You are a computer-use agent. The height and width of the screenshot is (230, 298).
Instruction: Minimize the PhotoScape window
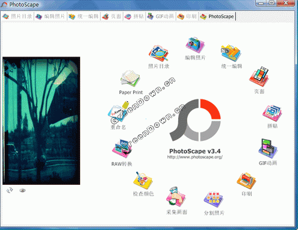coord(261,3)
